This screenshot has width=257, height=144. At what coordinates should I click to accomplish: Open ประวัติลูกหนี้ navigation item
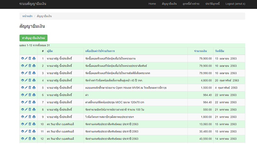212,4
